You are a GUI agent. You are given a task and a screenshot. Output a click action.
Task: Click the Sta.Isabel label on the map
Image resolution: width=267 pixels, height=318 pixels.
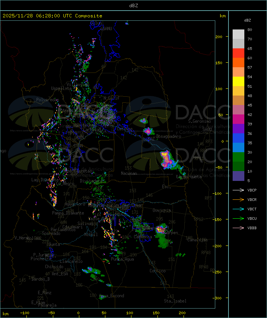point(175,301)
